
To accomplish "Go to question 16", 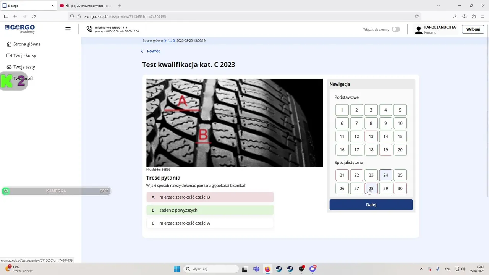I will tap(342, 150).
